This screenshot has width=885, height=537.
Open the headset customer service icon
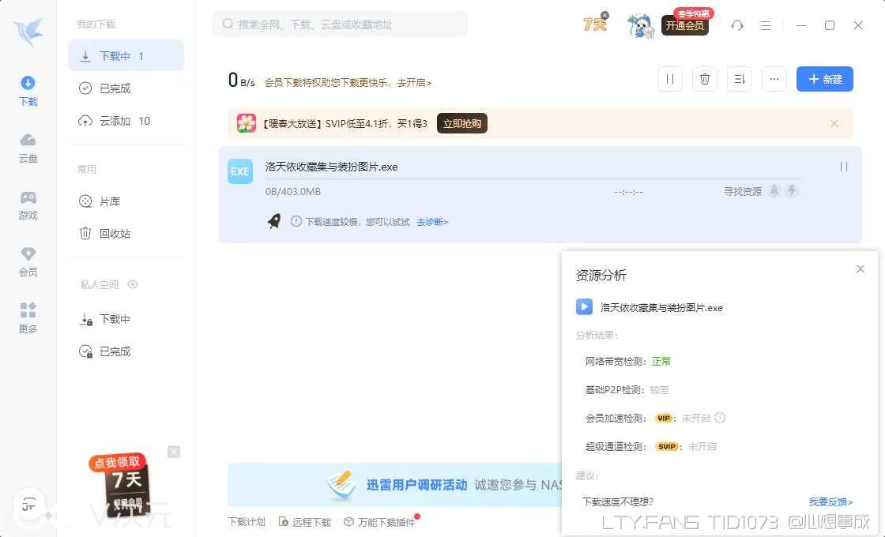coord(736,25)
